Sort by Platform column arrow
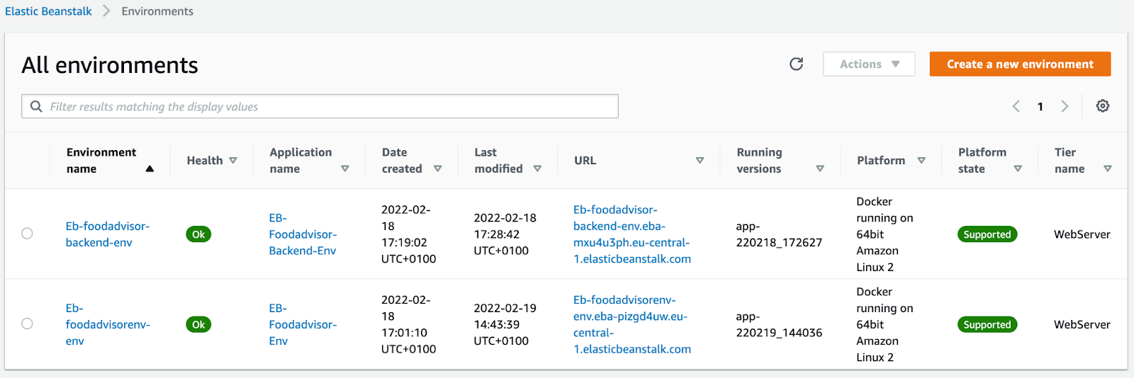The image size is (1134, 378). (921, 161)
